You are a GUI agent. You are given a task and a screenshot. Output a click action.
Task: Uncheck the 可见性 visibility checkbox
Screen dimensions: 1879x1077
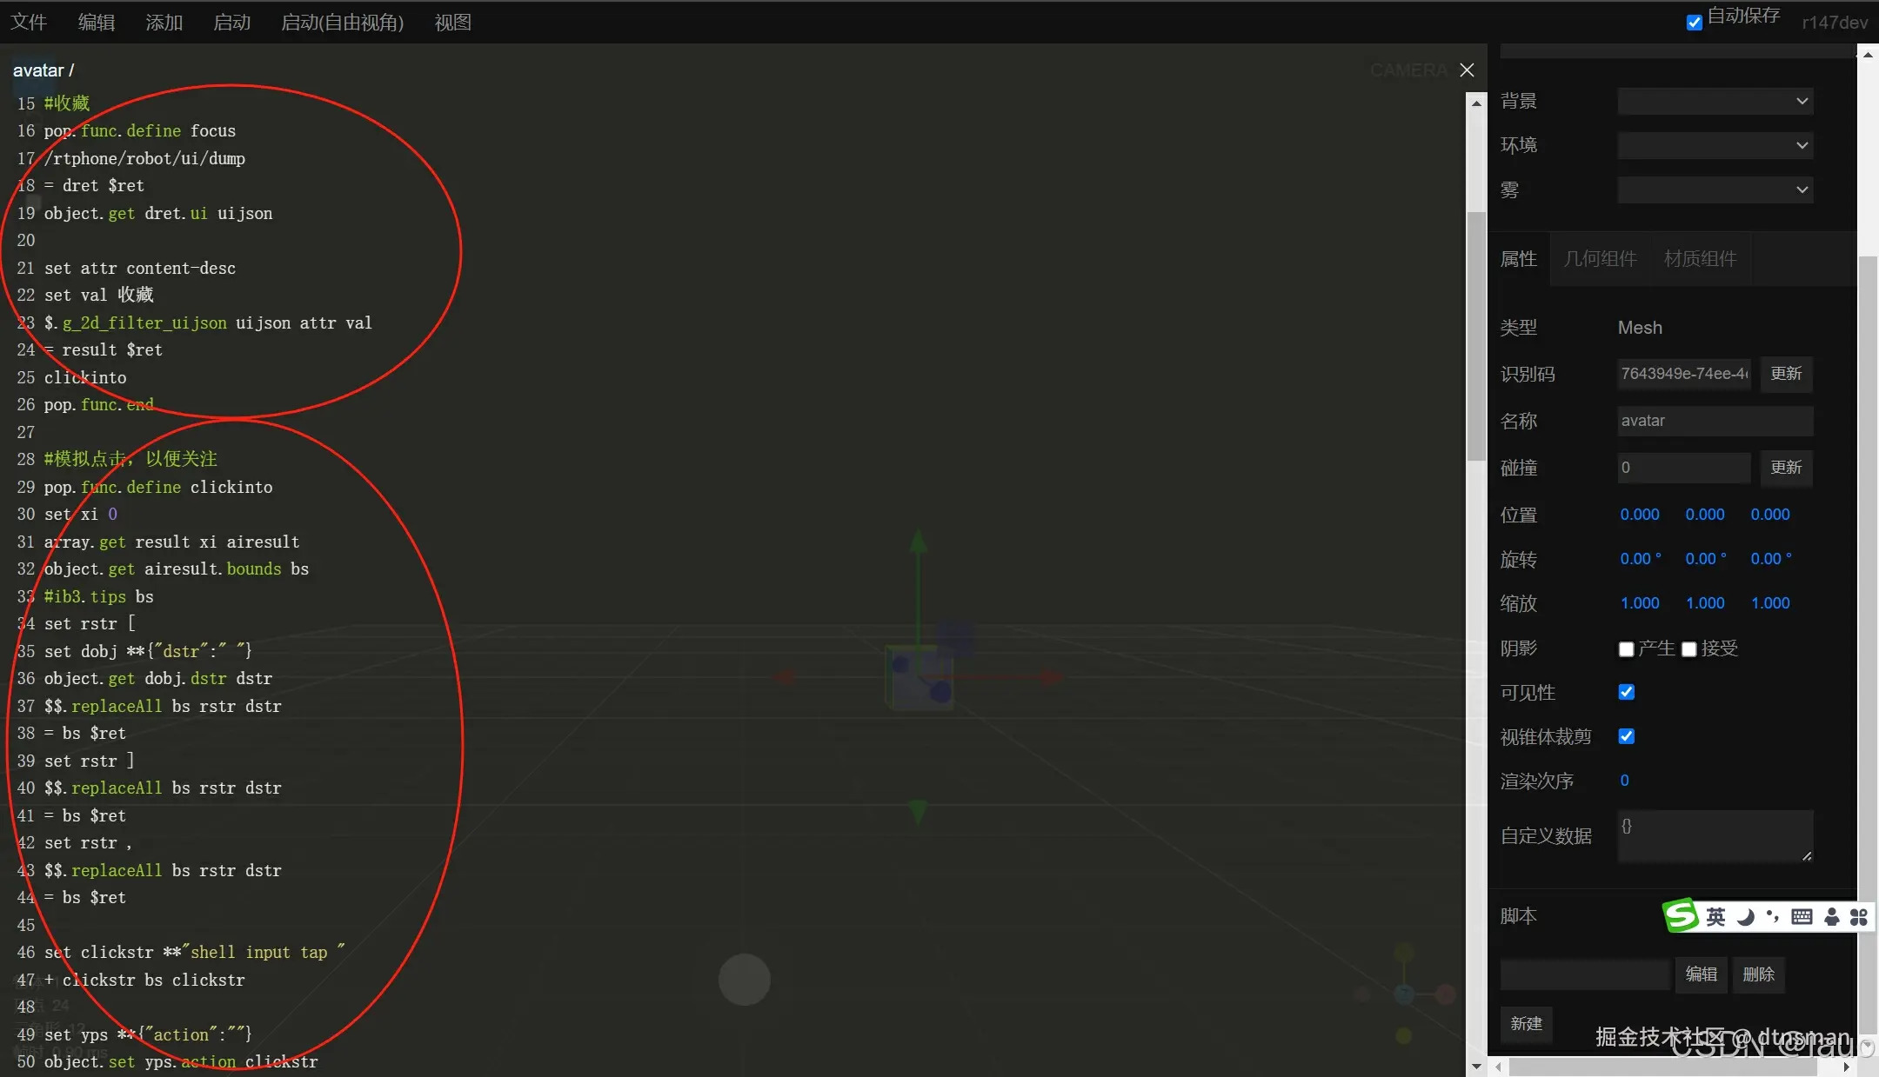[1626, 692]
